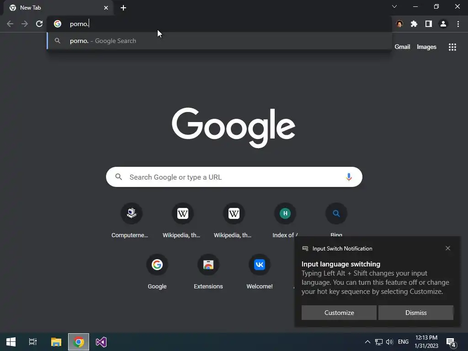468x351 pixels.
Task: Switch input language via ENG indicator
Action: coord(403,342)
